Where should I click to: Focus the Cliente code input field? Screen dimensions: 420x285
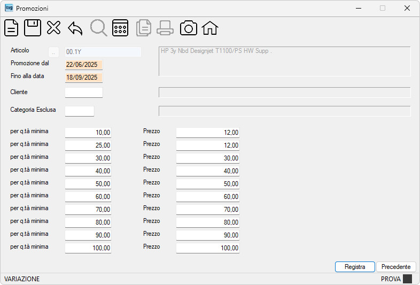tap(84, 93)
